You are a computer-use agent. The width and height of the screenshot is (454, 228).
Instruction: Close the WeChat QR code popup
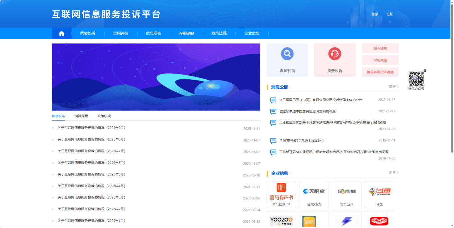click(425, 71)
